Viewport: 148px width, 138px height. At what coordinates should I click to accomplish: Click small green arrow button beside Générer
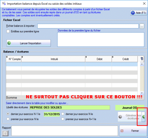tap(143, 117)
